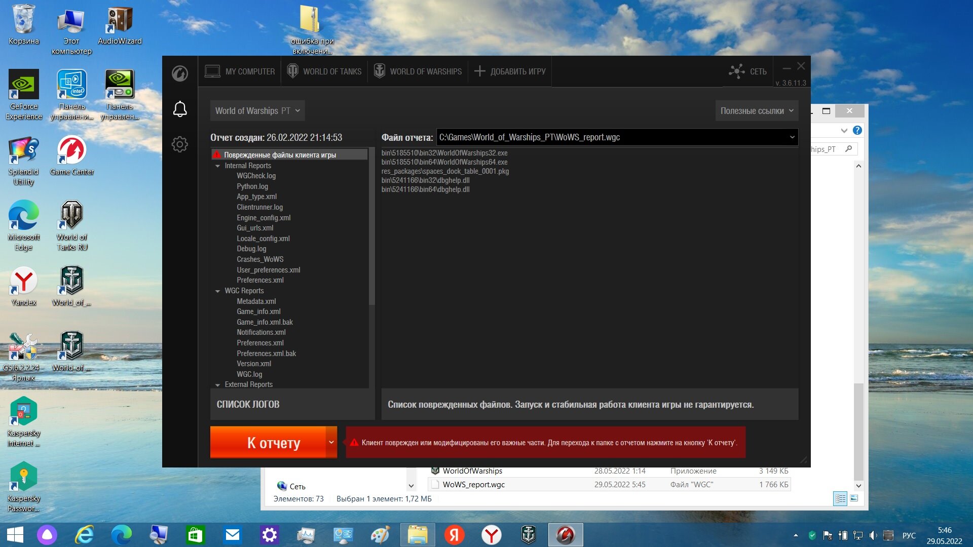Open the Сеть network section
The width and height of the screenshot is (973, 547).
(x=748, y=71)
